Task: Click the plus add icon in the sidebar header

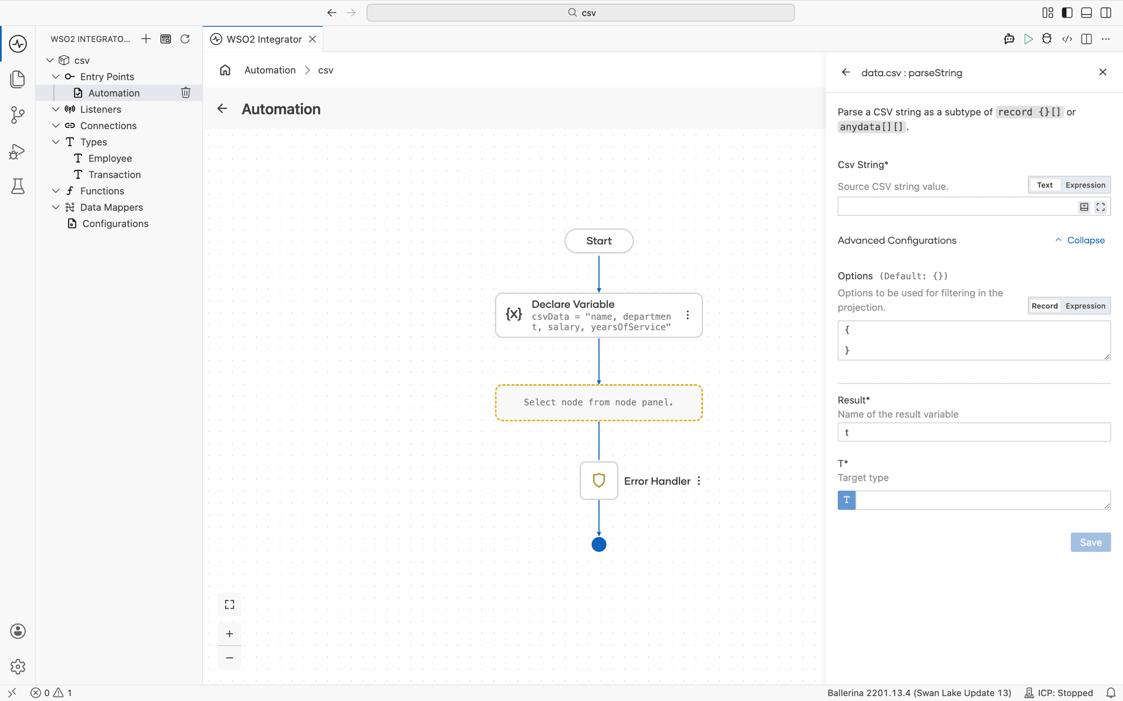Action: [146, 39]
